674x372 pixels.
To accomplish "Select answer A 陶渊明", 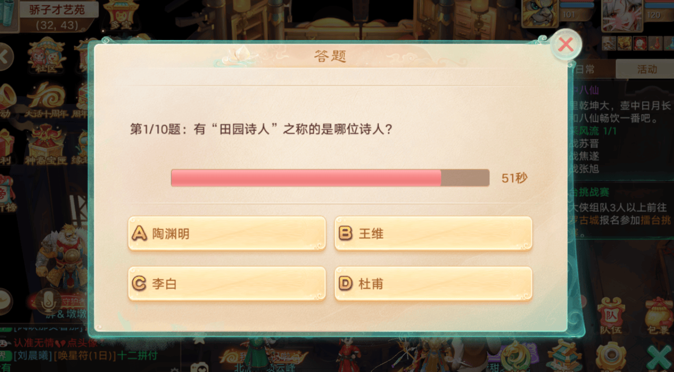I will coord(227,233).
